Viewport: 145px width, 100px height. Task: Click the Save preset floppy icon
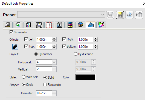pyautogui.click(x=110, y=15)
